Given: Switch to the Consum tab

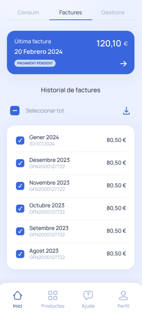Looking at the screenshot, I should click(28, 12).
